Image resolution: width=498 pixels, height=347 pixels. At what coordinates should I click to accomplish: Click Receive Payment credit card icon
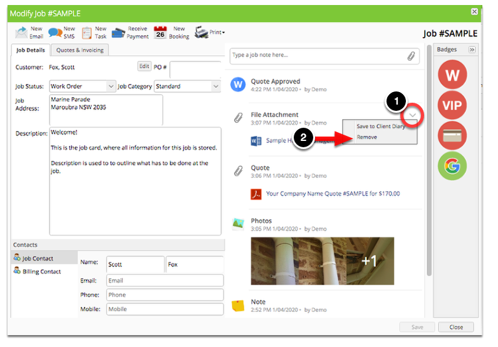click(118, 33)
